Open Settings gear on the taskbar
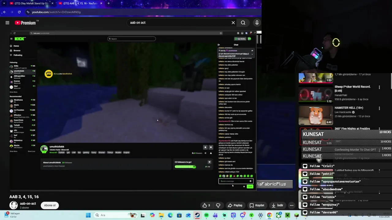The width and height of the screenshot is (392, 220). point(260,215)
